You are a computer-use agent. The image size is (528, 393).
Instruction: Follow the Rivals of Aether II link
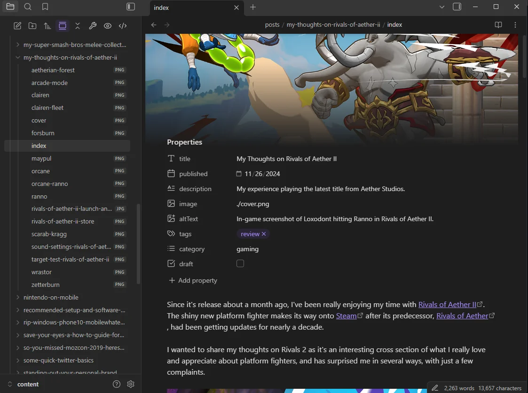click(x=447, y=304)
